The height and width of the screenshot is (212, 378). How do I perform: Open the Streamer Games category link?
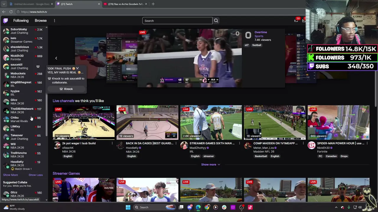click(x=66, y=173)
